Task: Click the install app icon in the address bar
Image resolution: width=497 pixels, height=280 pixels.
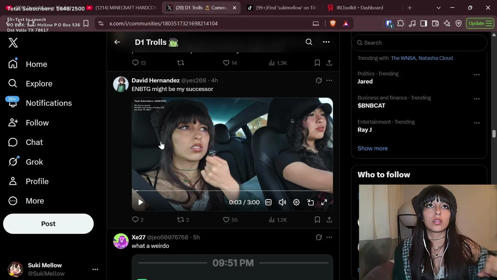Action: click(316, 23)
